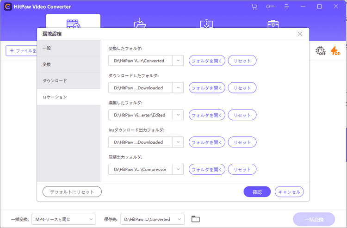Switch to the Convert tab icon
This screenshot has width=347, height=228.
pos(73,24)
